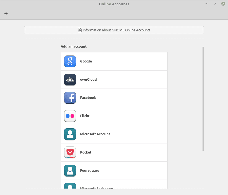Select the Foursquare label
228x195 pixels.
click(x=90, y=171)
